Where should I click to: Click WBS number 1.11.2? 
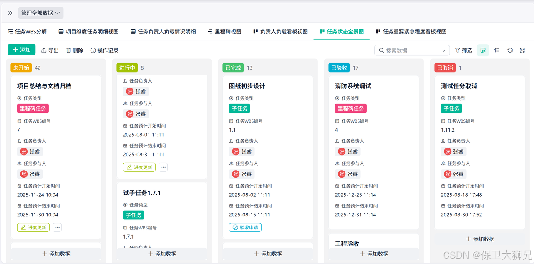(448, 130)
